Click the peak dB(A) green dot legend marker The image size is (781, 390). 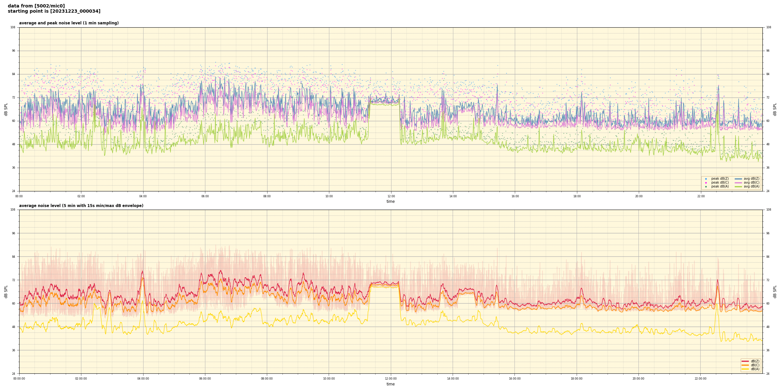(706, 187)
